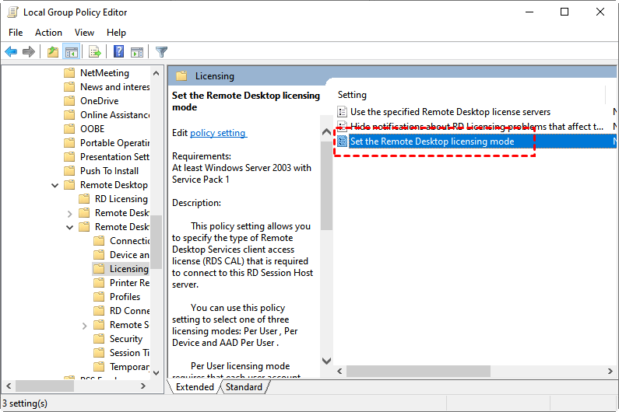Expand the Remote S tree node

84,326
